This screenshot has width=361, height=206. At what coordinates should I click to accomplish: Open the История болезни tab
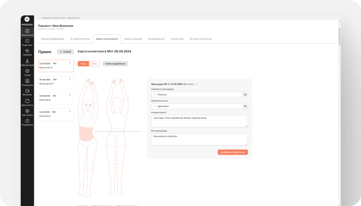[80, 39]
